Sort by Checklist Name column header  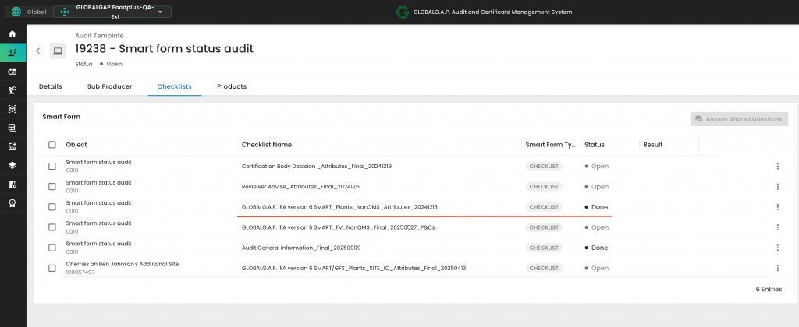coord(267,145)
